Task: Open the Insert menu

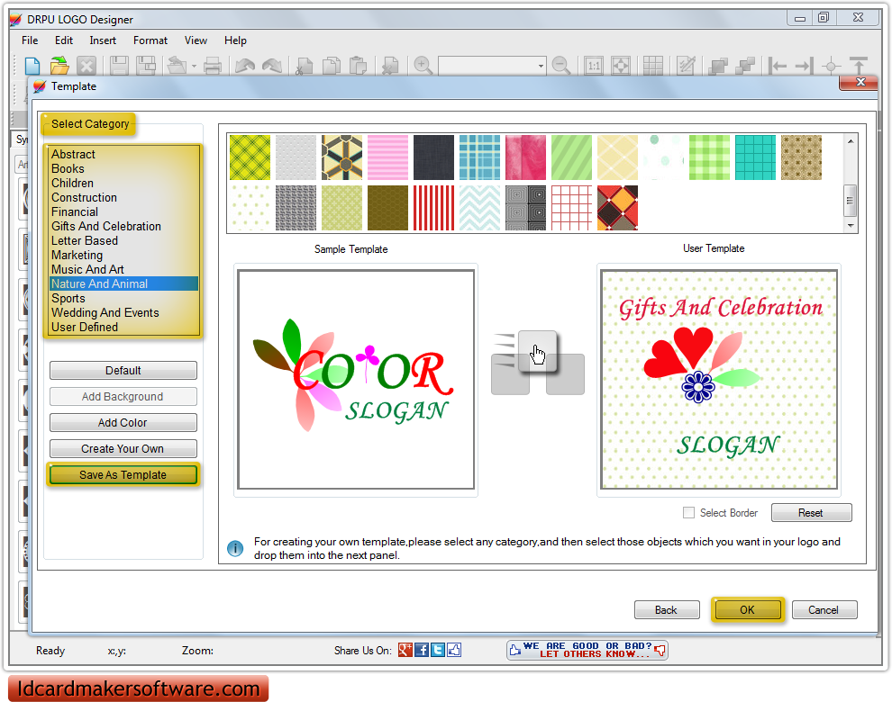Action: [x=103, y=40]
